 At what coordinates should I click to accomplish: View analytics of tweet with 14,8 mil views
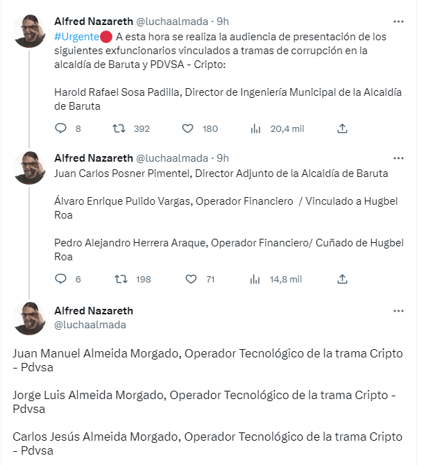(x=255, y=279)
